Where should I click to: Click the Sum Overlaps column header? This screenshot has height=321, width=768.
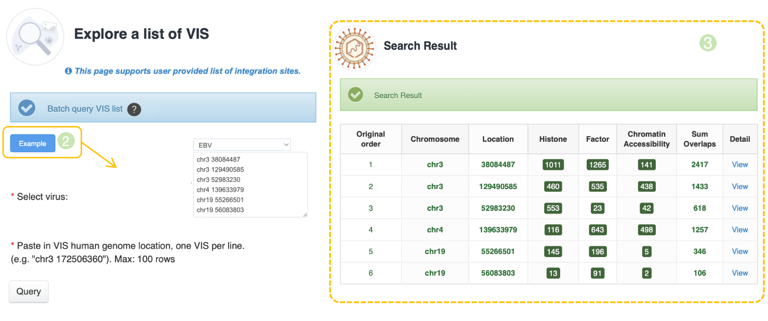coord(699,139)
